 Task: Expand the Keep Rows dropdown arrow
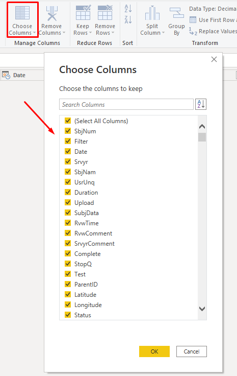tap(90, 33)
